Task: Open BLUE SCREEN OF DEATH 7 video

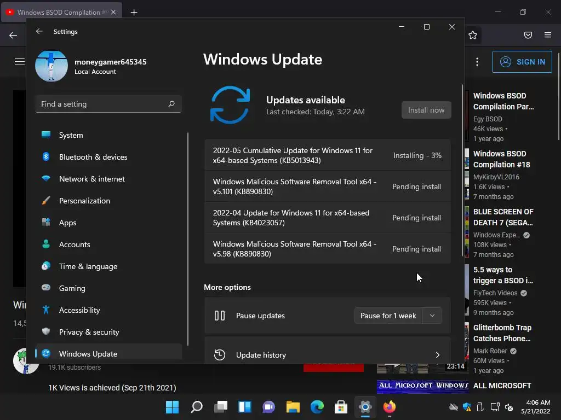Action: (503, 217)
